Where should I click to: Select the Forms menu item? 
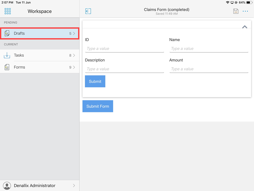click(x=40, y=67)
